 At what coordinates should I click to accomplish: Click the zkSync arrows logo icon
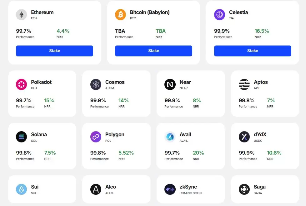point(170,189)
